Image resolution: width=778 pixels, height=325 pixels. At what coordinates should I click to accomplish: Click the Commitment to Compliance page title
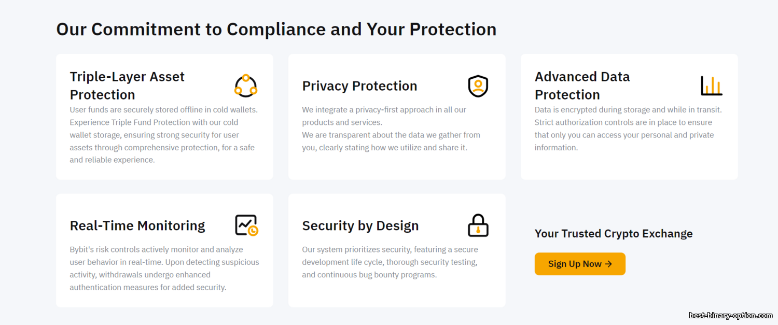point(276,30)
